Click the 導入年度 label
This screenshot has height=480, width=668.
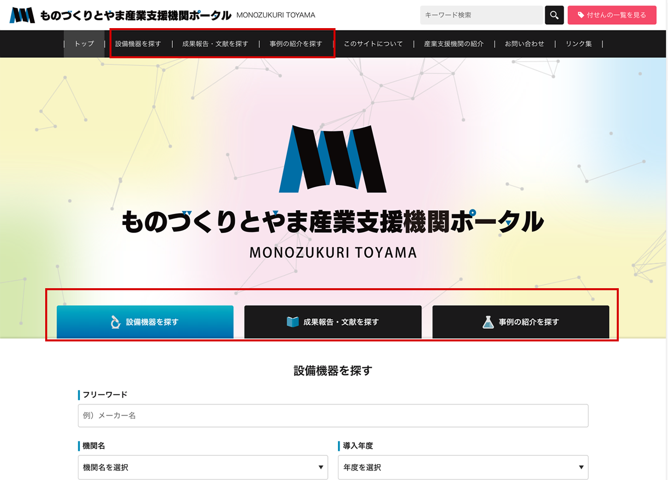click(358, 446)
